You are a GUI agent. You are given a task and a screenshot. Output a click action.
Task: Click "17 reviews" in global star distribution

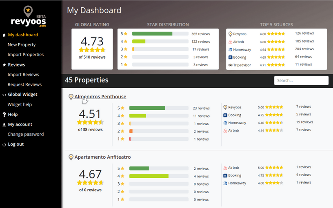pyautogui.click(x=201, y=49)
